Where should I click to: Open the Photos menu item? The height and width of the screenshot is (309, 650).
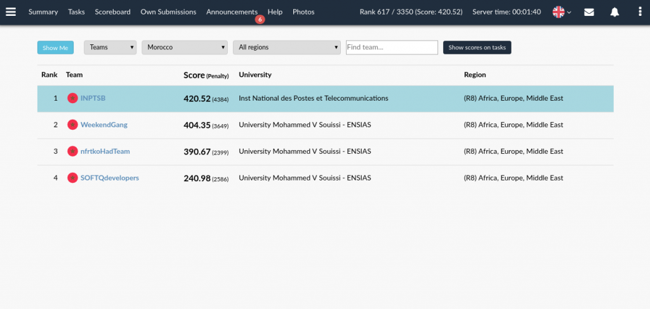pyautogui.click(x=303, y=12)
